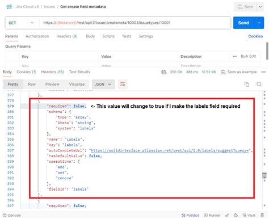Image resolution: width=269 pixels, height=219 pixels.
Task: Open the response more options ellipsis
Action: [263, 72]
